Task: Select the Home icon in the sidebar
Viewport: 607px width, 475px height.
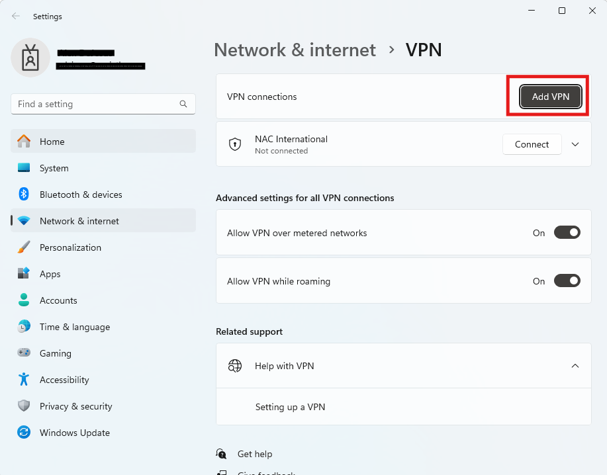Action: coord(24,141)
